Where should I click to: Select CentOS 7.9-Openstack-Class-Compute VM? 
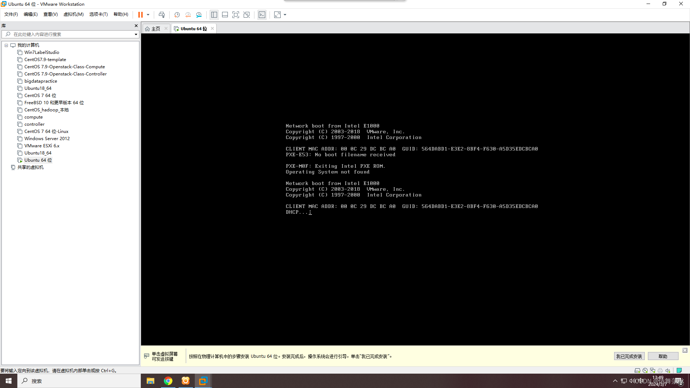coord(64,67)
